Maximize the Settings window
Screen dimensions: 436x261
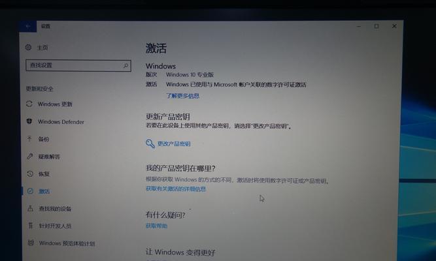(377, 26)
